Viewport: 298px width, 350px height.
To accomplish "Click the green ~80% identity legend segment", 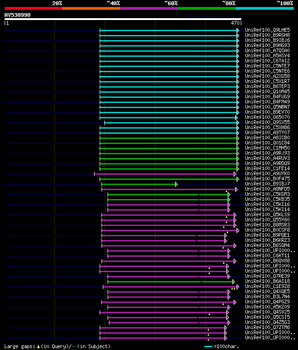I will tap(207, 8).
